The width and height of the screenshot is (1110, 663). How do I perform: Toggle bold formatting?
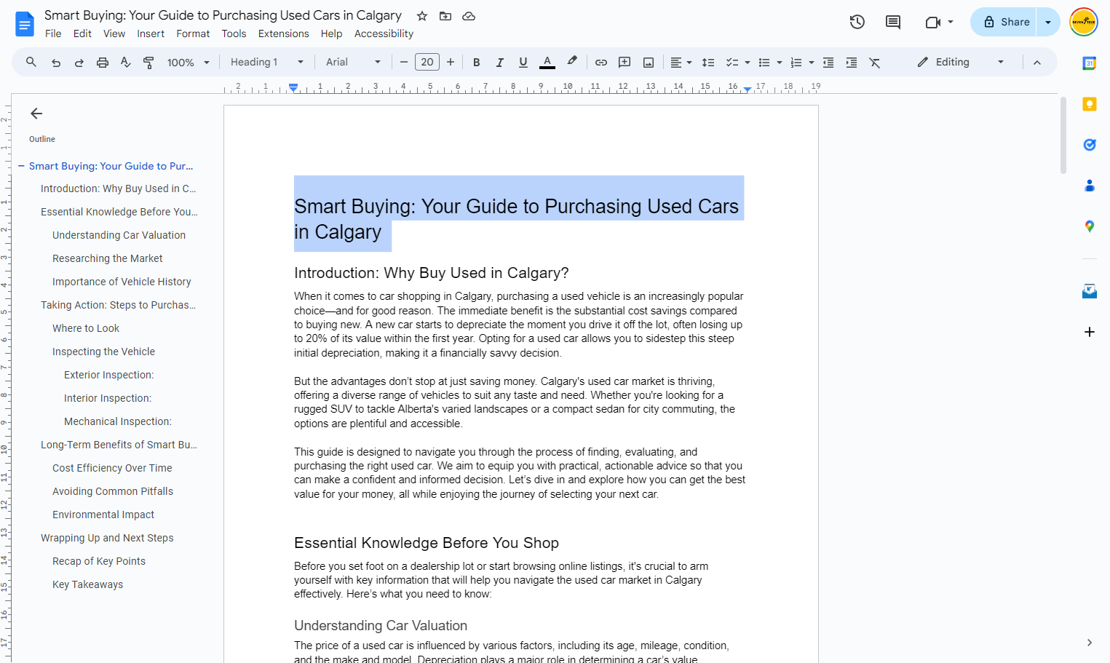coord(477,63)
